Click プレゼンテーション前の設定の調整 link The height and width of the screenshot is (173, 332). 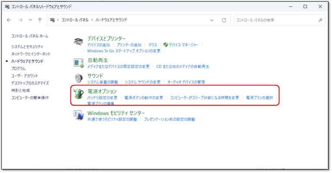[169, 120]
